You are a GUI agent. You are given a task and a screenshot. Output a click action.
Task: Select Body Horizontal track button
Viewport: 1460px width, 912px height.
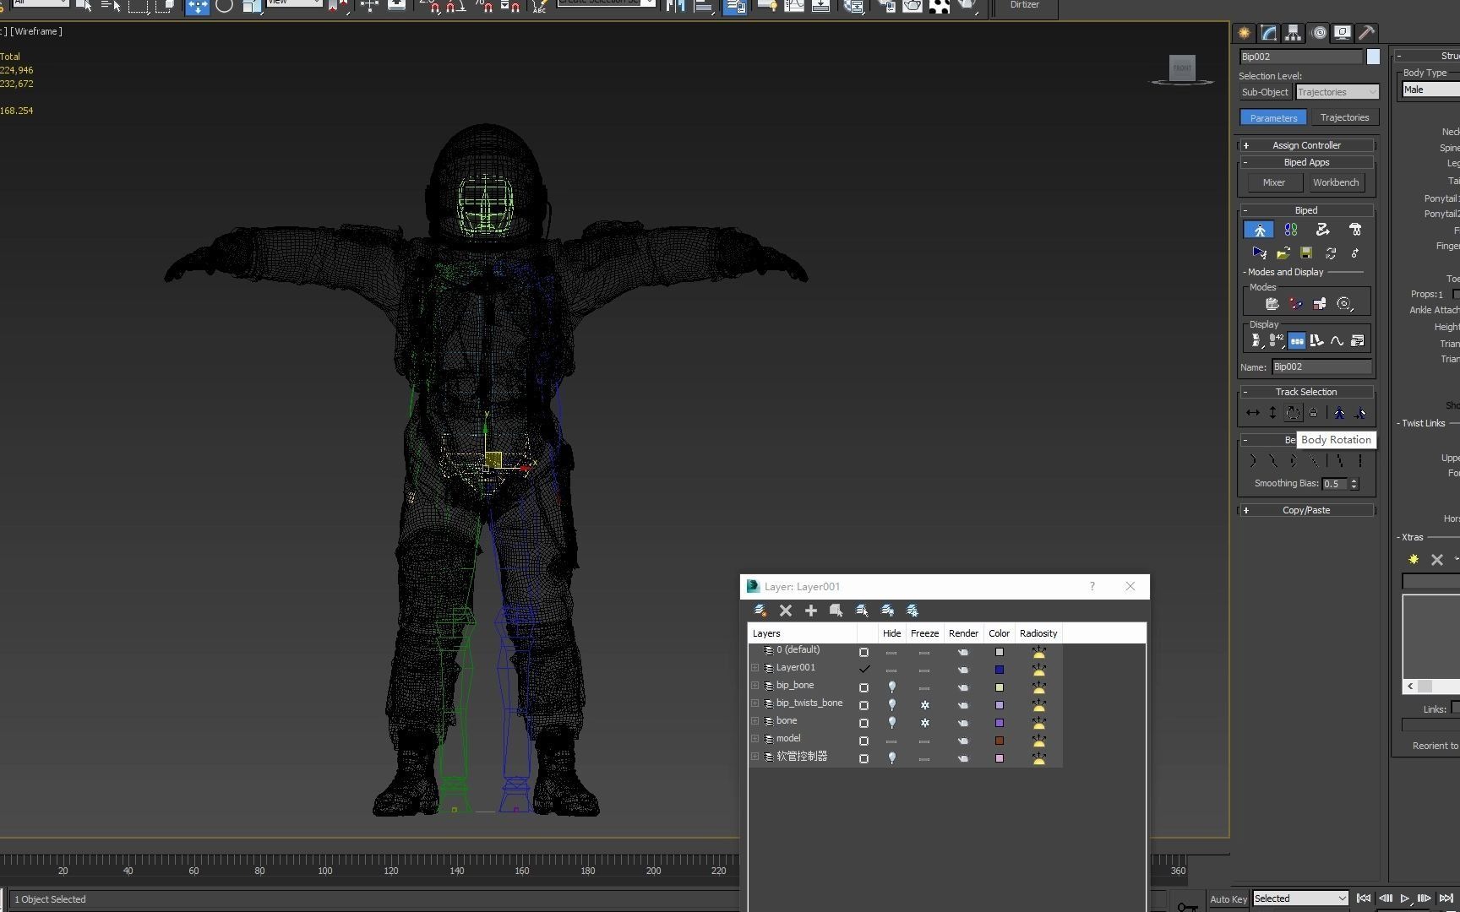[1252, 413]
